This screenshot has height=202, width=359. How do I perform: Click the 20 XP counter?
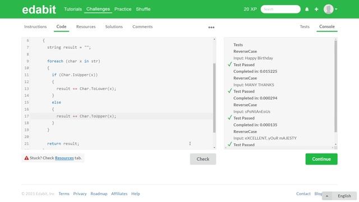(x=250, y=9)
